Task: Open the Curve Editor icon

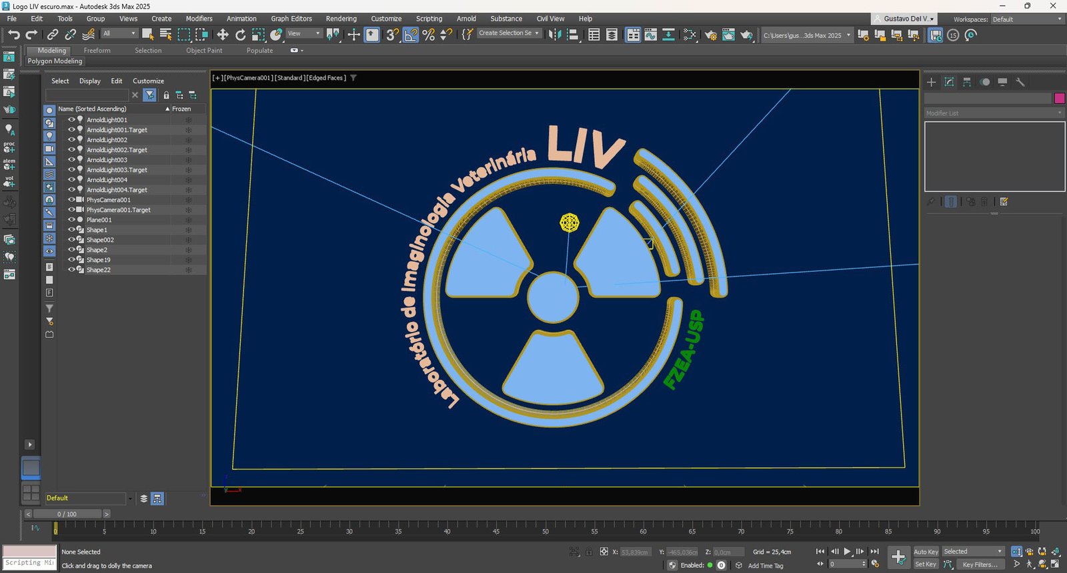Action: point(650,35)
